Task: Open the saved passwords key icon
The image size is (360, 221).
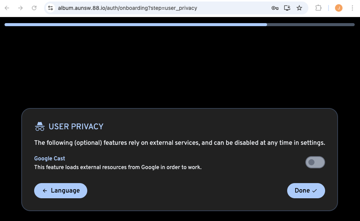Action: pos(275,8)
